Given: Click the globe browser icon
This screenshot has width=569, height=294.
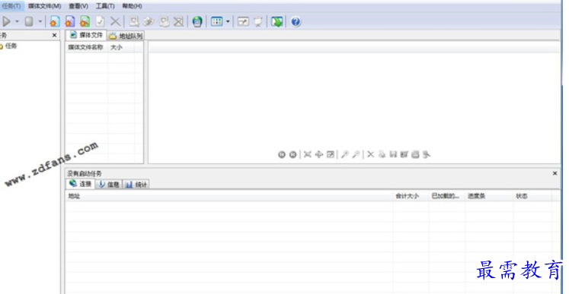Looking at the screenshot, I should [197, 22].
